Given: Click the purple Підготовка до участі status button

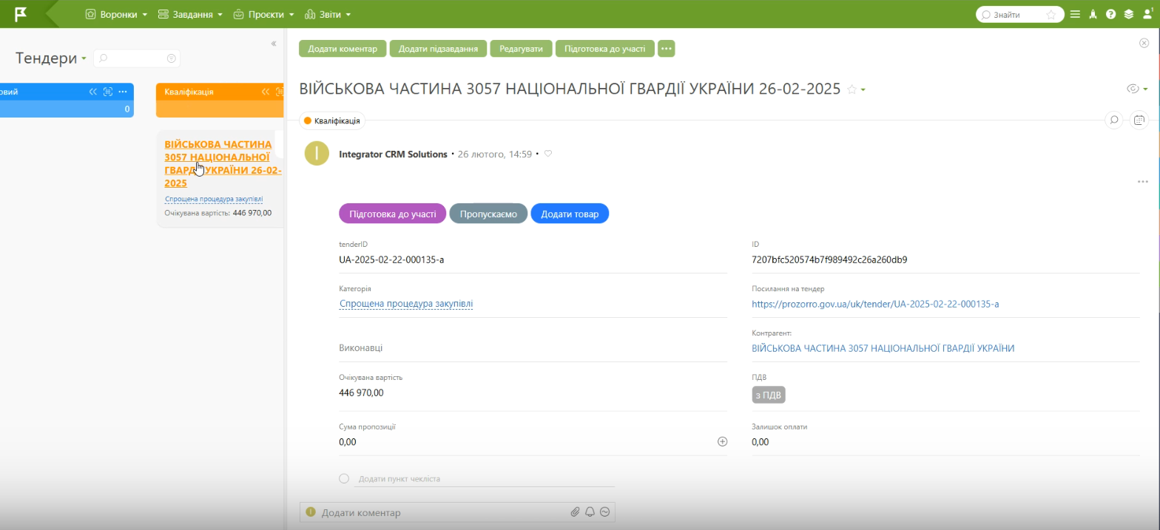Looking at the screenshot, I should [392, 214].
